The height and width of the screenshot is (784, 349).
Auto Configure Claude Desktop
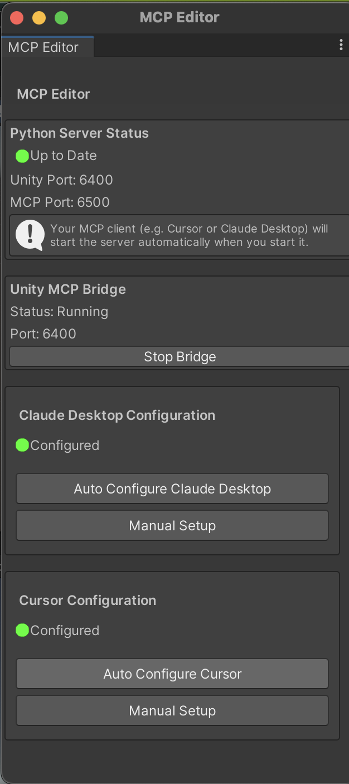click(x=172, y=488)
